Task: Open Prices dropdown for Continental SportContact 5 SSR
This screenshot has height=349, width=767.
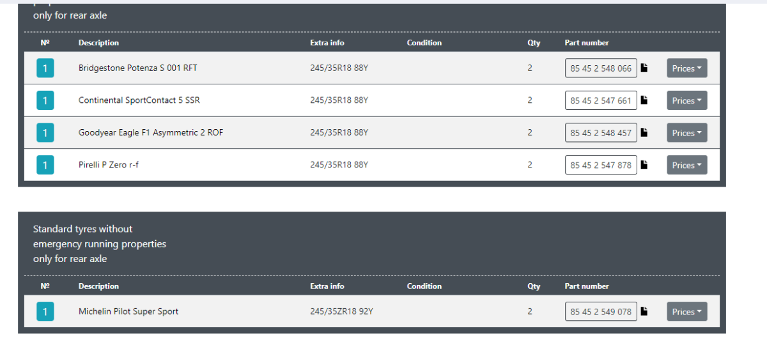Action: (687, 100)
